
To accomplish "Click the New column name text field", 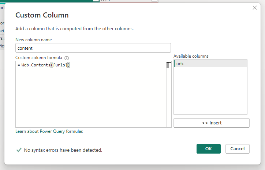I will (93, 48).
